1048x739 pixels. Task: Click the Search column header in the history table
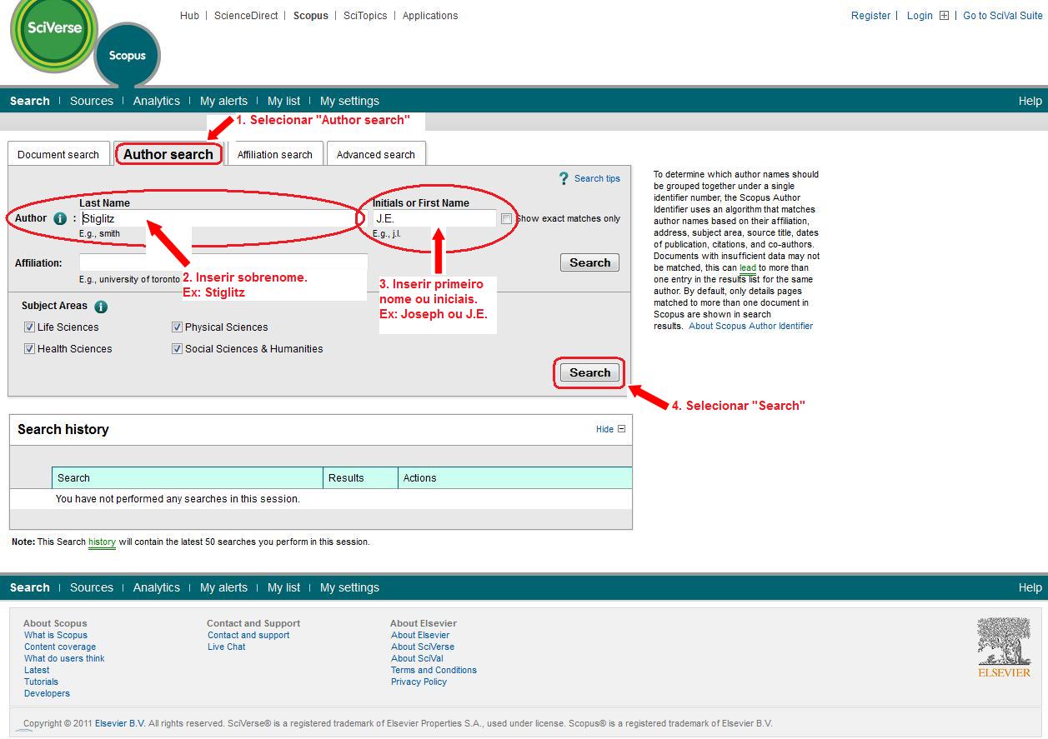click(188, 477)
